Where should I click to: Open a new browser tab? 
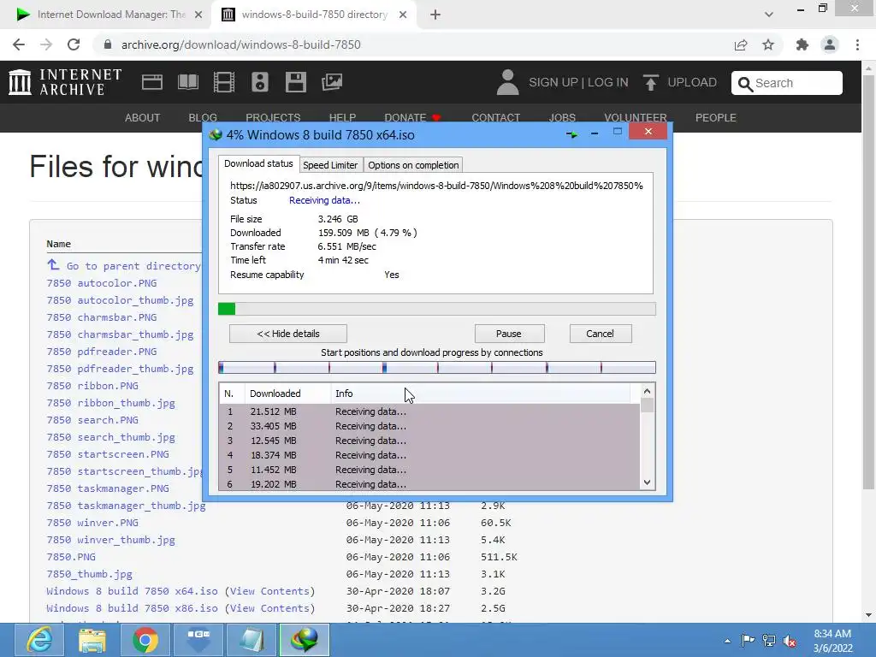click(x=435, y=15)
